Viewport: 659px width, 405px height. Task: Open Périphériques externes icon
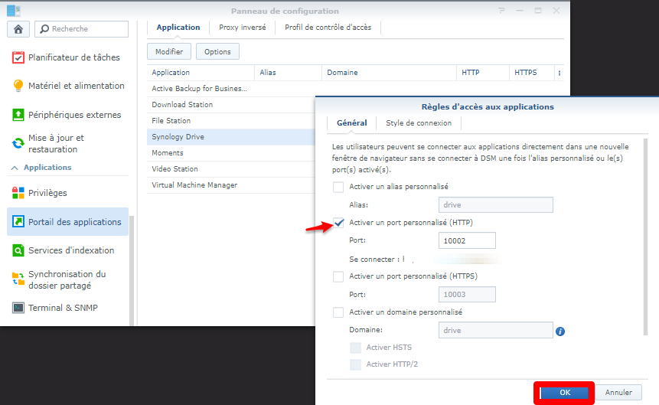pyautogui.click(x=18, y=114)
